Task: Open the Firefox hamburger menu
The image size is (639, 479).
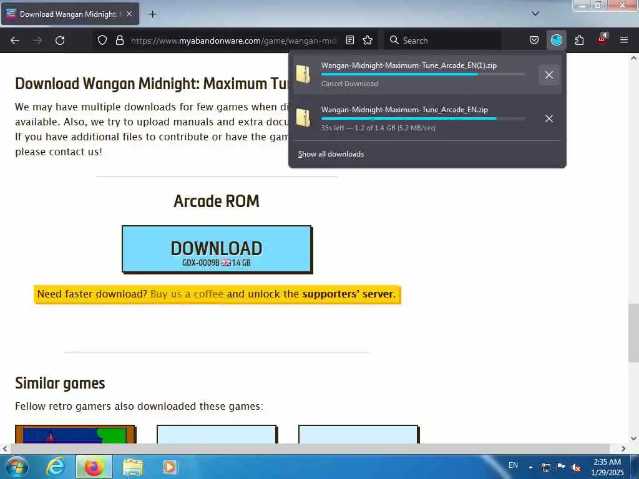Action: pos(624,40)
